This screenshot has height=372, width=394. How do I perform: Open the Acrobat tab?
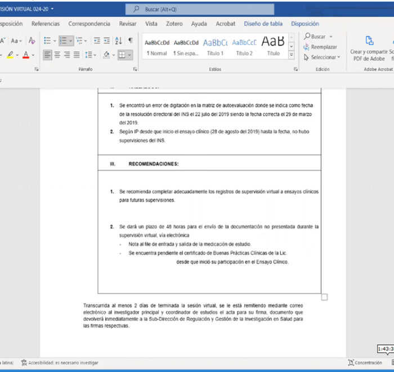point(225,24)
